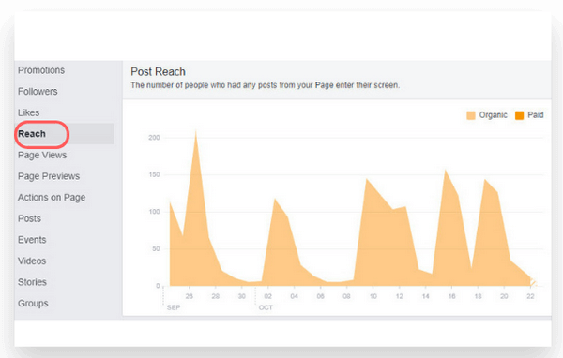Viewport: 563px width, 358px height.
Task: Select Stories in the sidebar
Action: point(32,282)
